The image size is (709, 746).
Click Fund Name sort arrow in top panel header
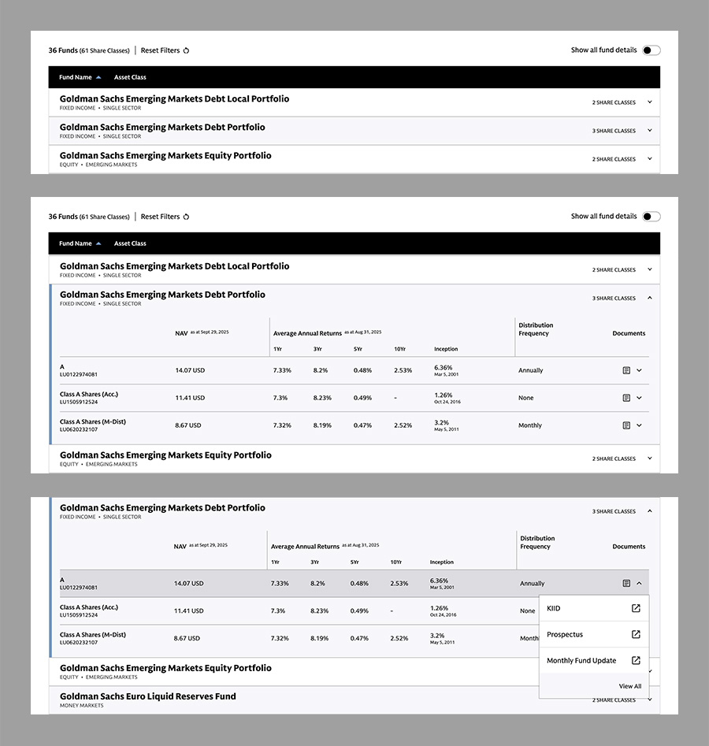pyautogui.click(x=98, y=78)
